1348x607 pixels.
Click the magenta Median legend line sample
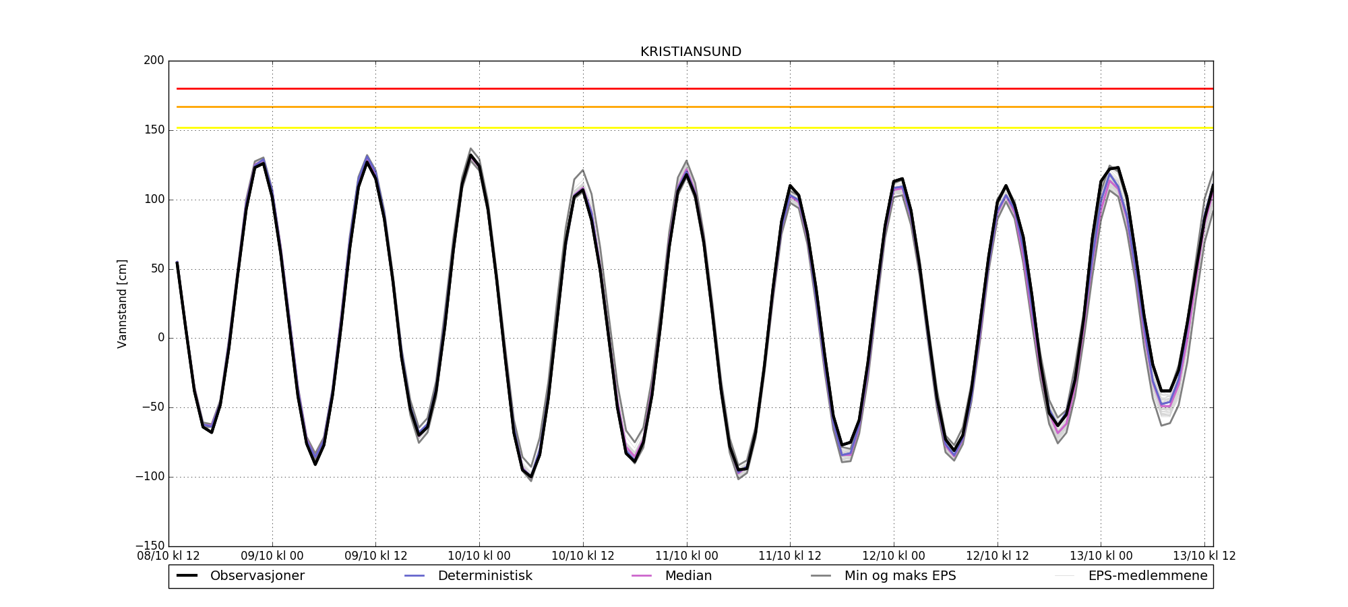(642, 576)
